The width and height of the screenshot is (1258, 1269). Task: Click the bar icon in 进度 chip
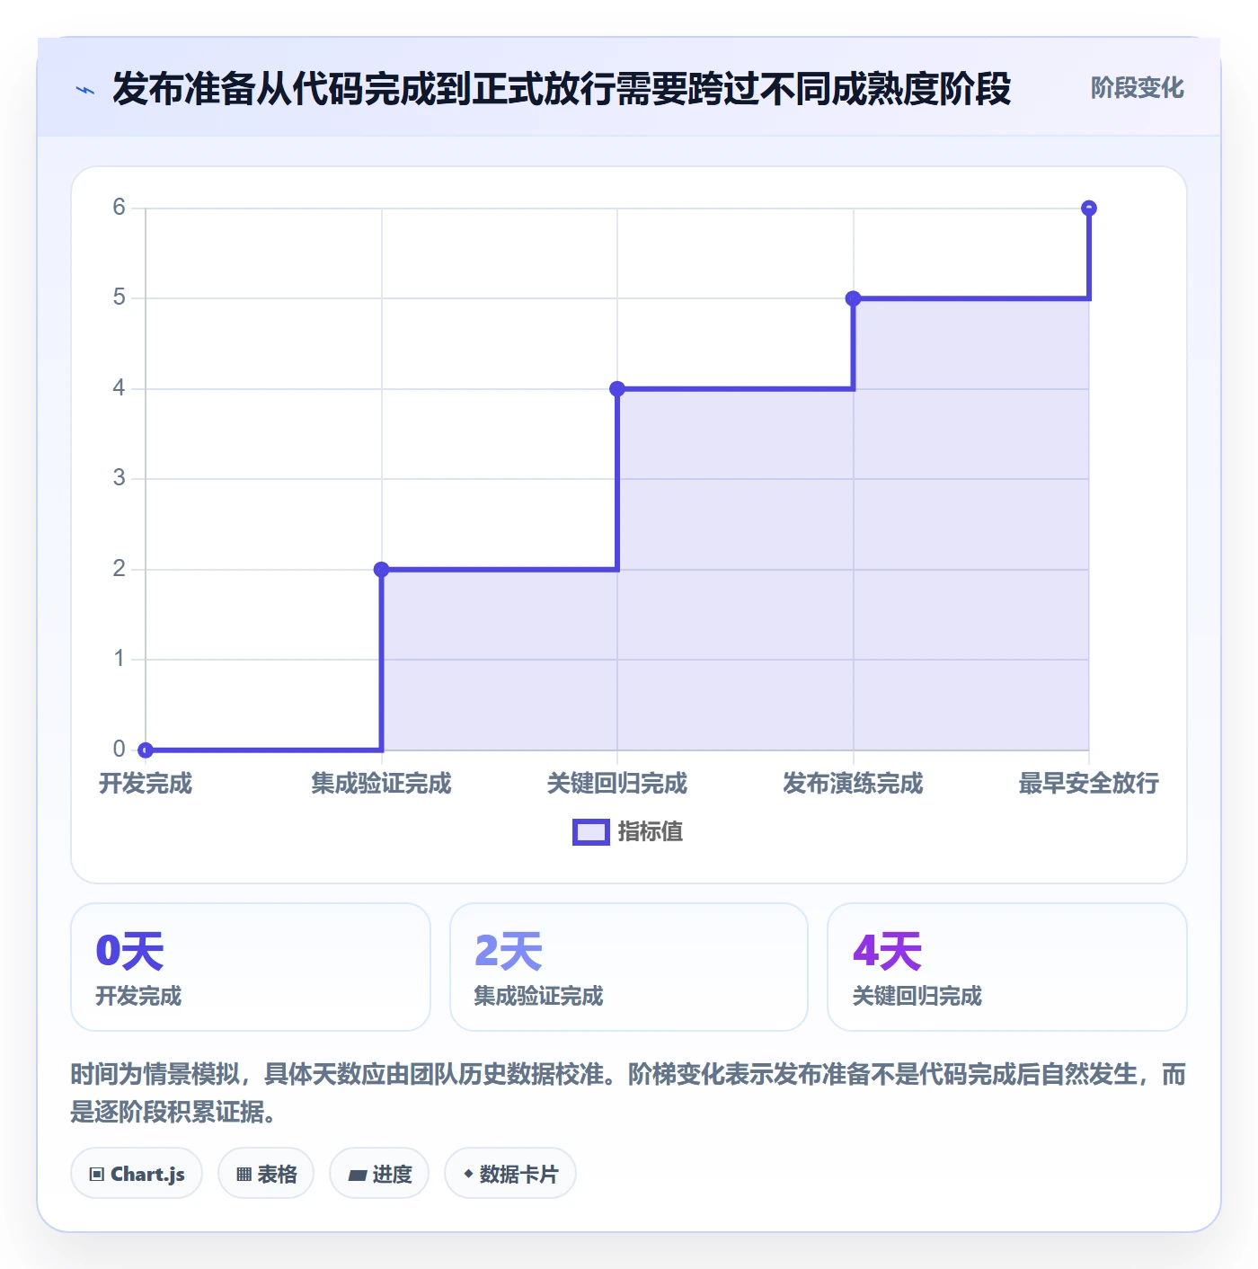pos(357,1175)
